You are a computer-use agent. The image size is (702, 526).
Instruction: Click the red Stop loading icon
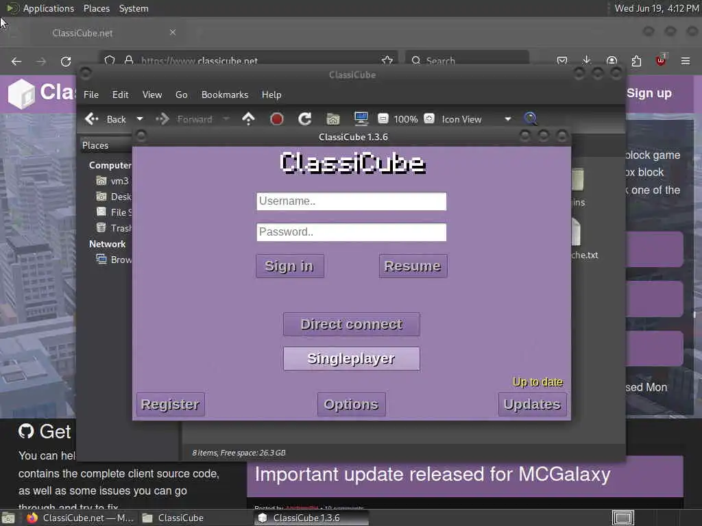277,119
